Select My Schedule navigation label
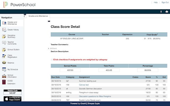 (x=13, y=69)
